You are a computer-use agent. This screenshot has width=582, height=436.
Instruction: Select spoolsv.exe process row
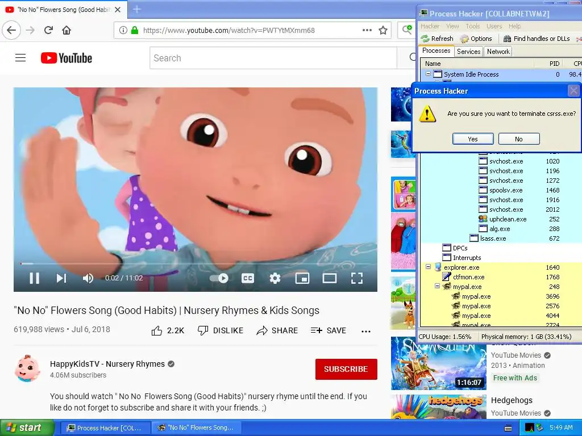(501, 190)
